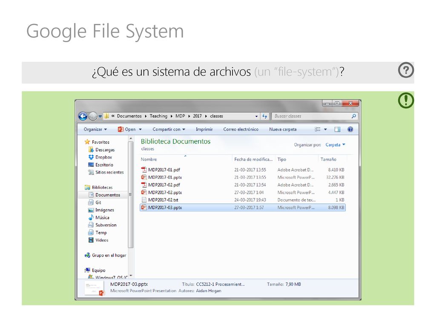436x327 pixels.
Task: Click the navigation pane scroll-up arrow
Action: click(x=131, y=138)
